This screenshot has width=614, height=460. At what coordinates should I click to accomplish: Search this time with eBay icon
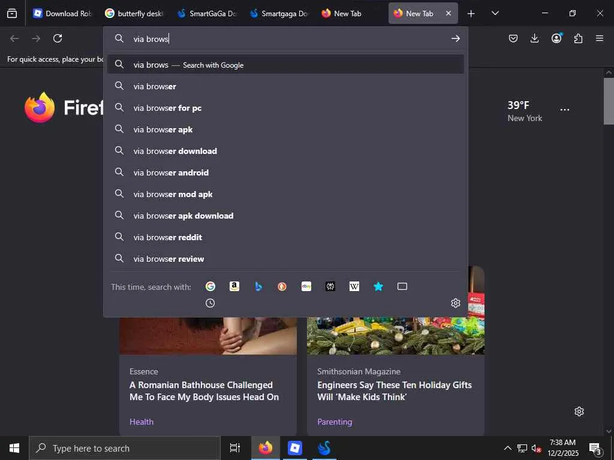coord(306,287)
